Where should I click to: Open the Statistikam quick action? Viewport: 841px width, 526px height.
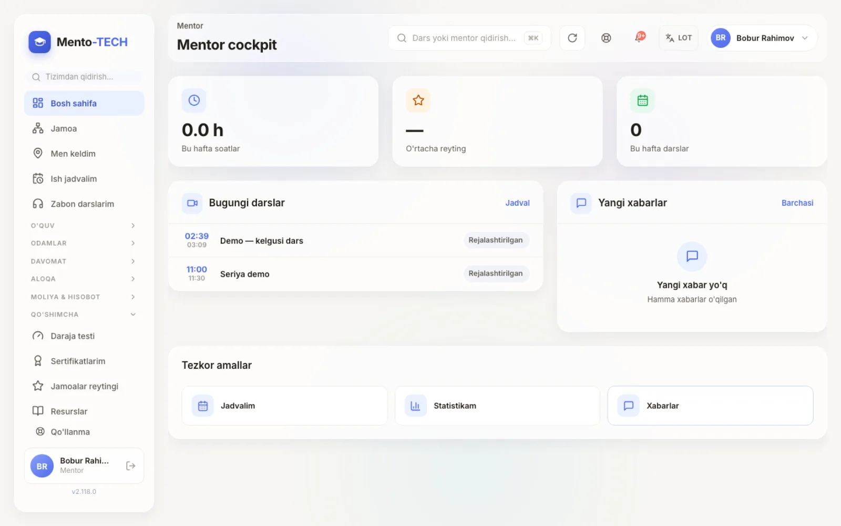pyautogui.click(x=497, y=406)
